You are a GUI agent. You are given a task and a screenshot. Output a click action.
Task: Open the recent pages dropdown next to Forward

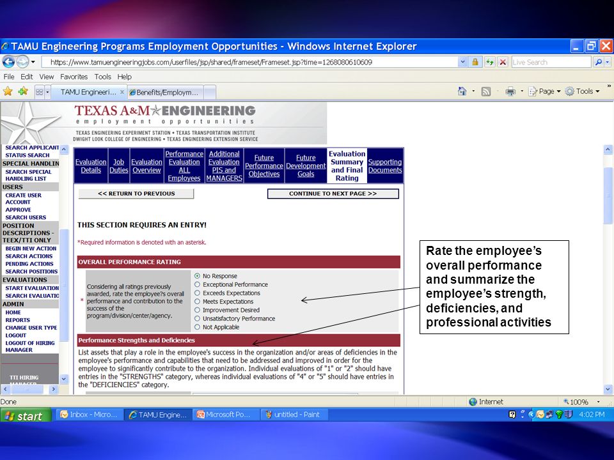pyautogui.click(x=33, y=62)
